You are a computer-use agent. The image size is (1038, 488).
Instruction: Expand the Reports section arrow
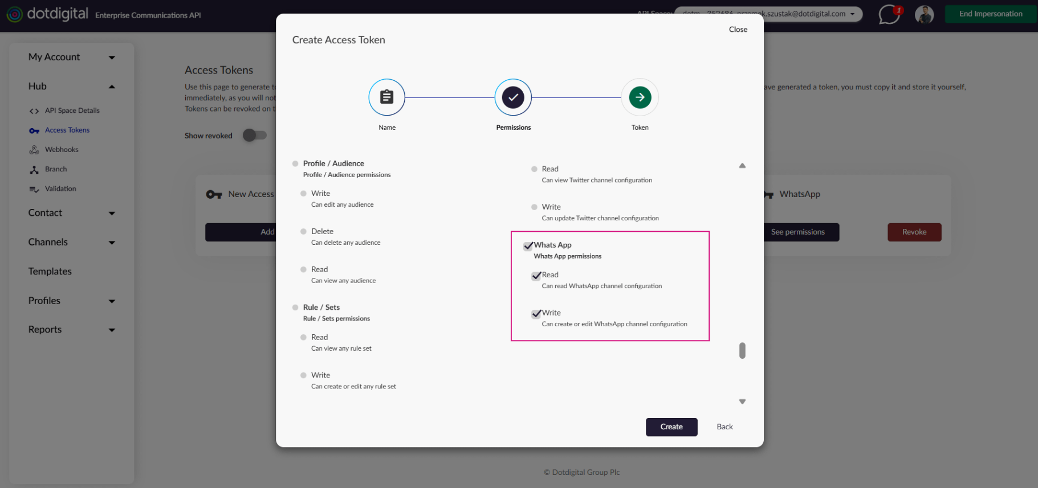click(112, 330)
